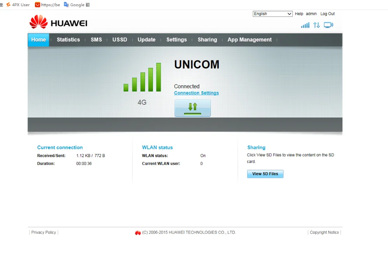
Task: Switch to the USSD tab
Action: pos(120,40)
